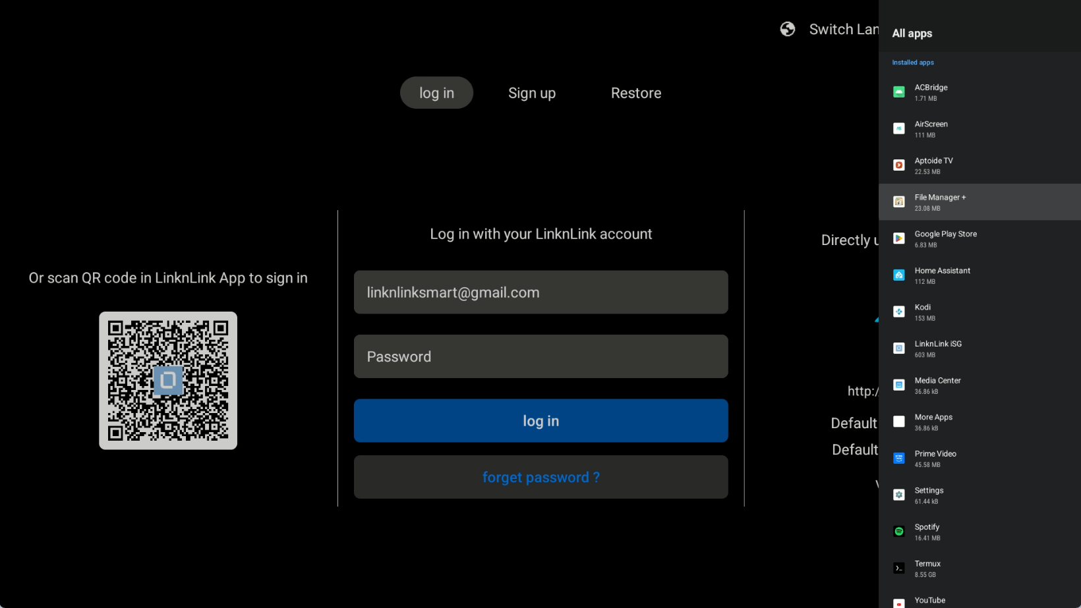Viewport: 1081px width, 608px height.
Task: Click the LinknLink QR code image
Action: pyautogui.click(x=168, y=381)
